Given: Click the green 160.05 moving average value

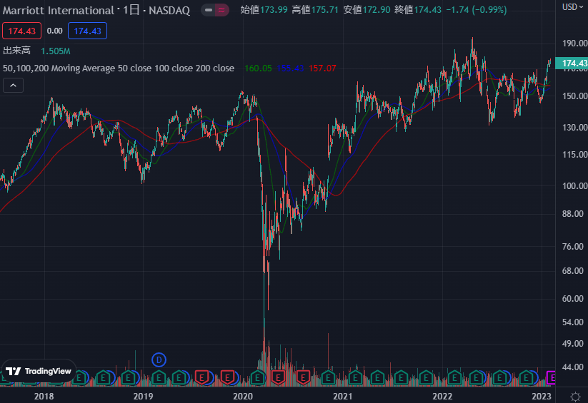Looking at the screenshot, I should click(258, 68).
